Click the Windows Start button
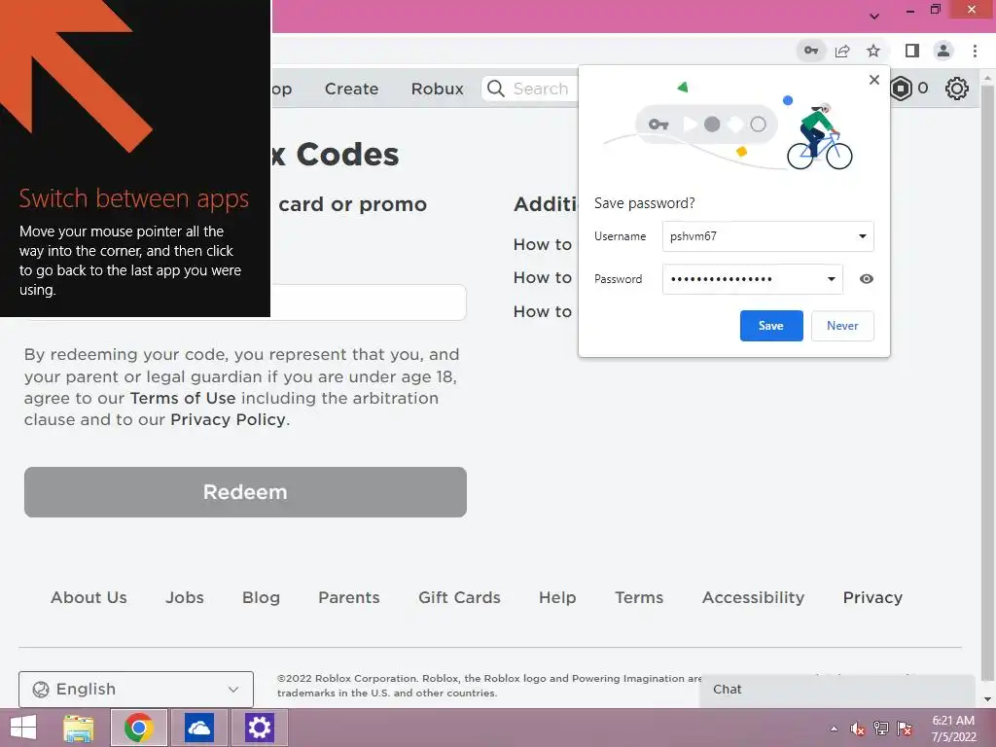 click(23, 728)
